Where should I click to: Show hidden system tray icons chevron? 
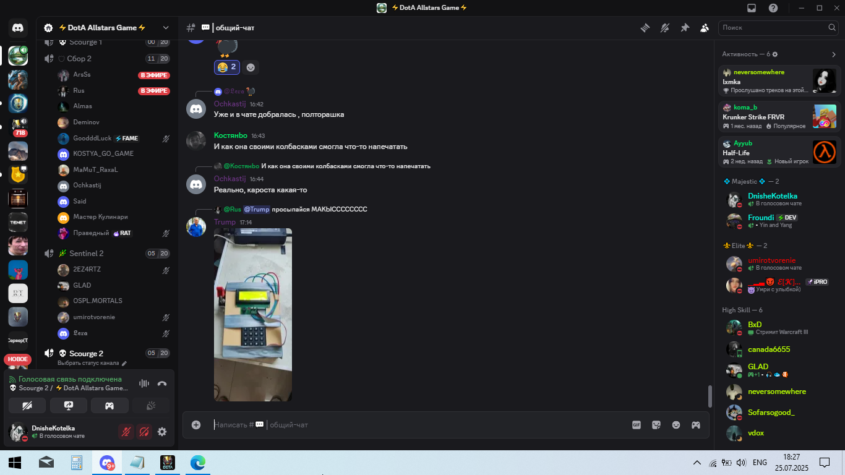pos(697,463)
